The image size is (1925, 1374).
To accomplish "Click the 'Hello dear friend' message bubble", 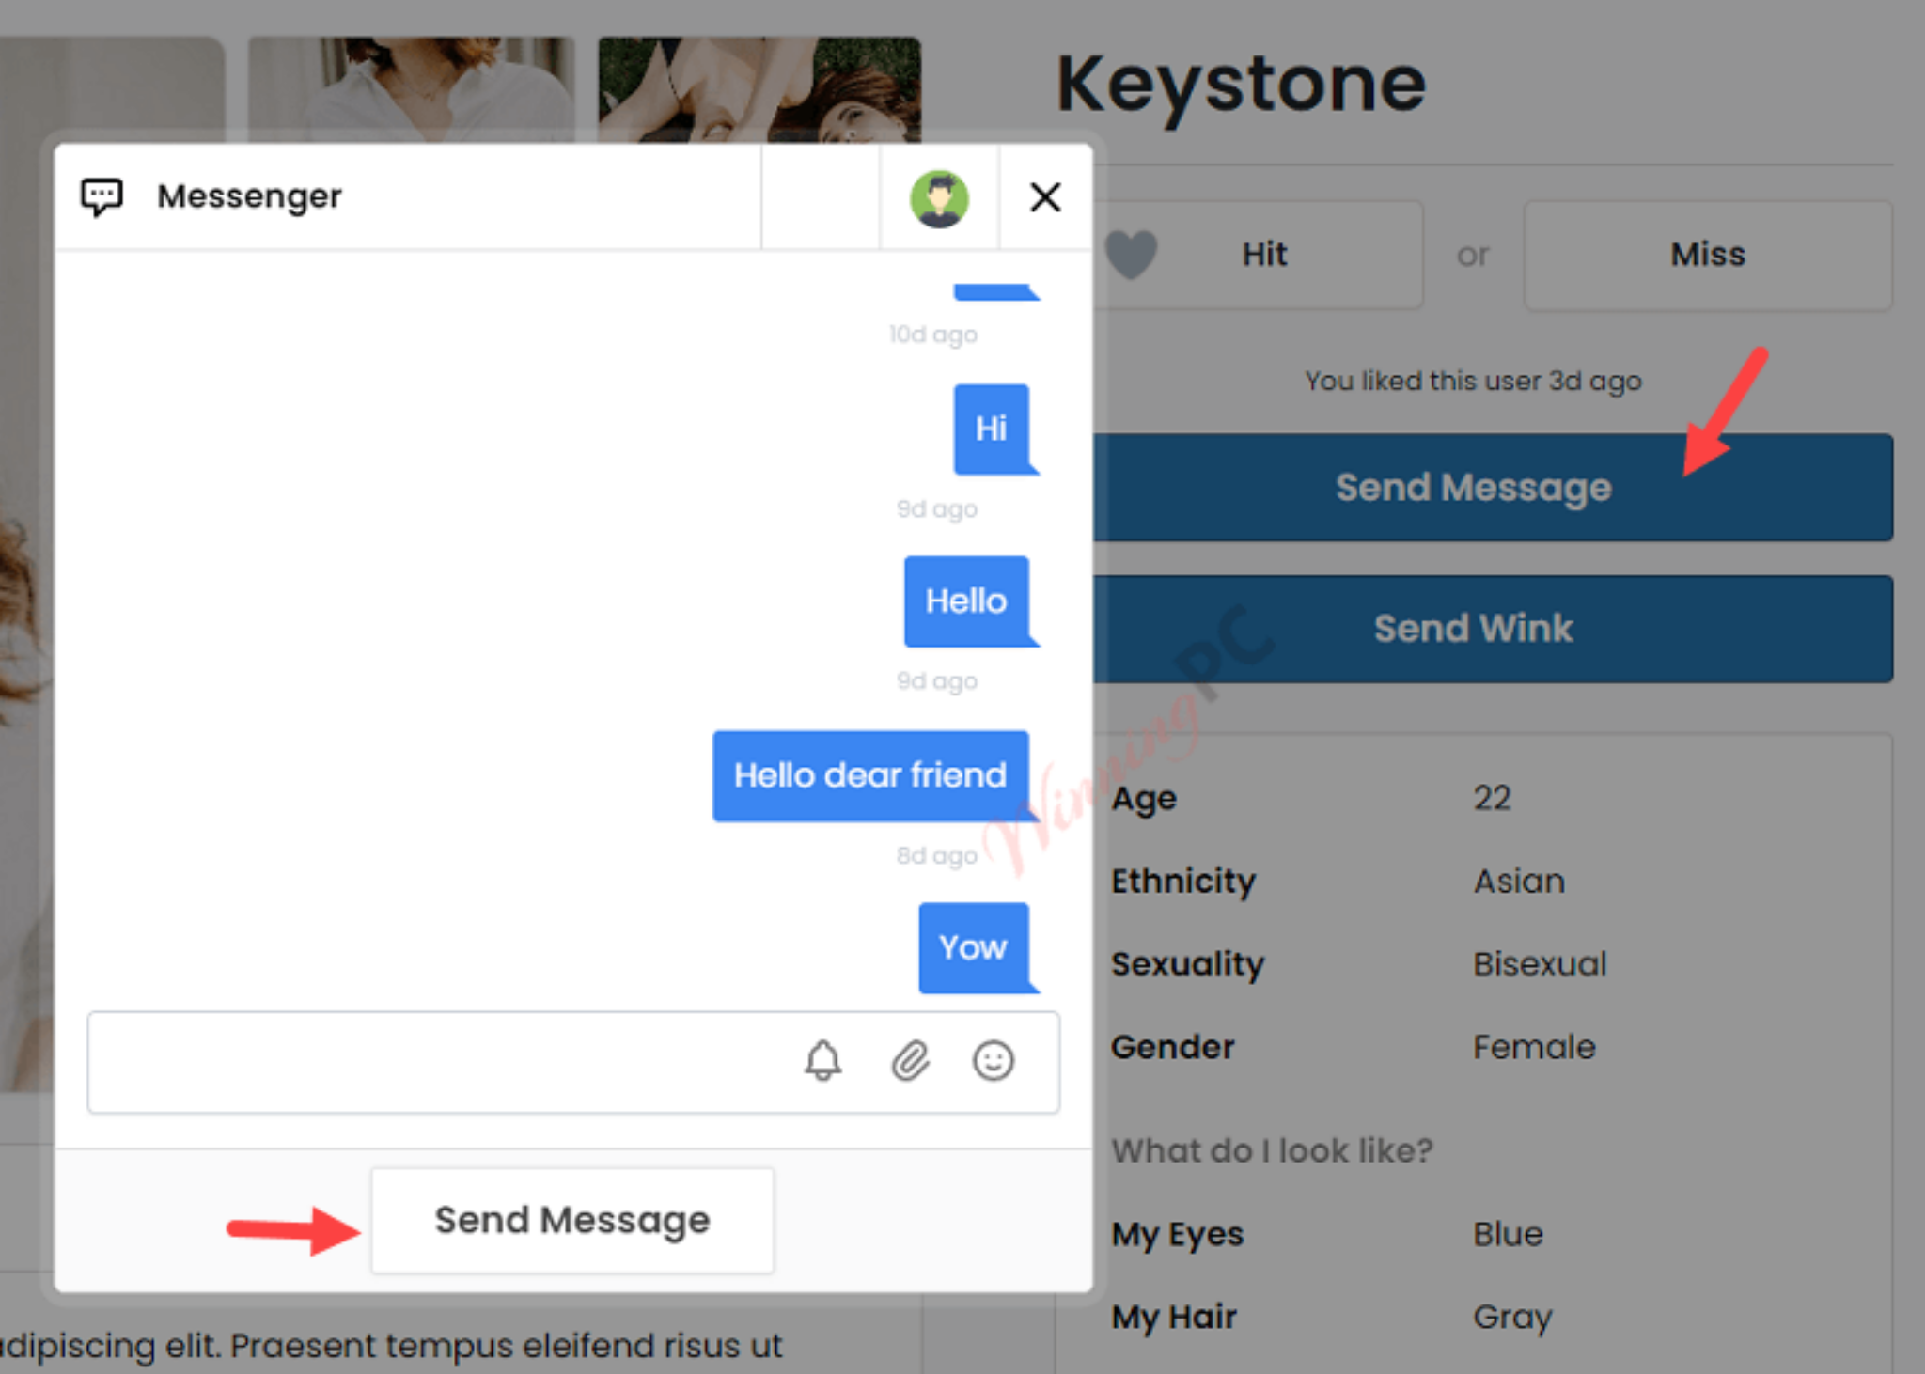I will coord(870,775).
